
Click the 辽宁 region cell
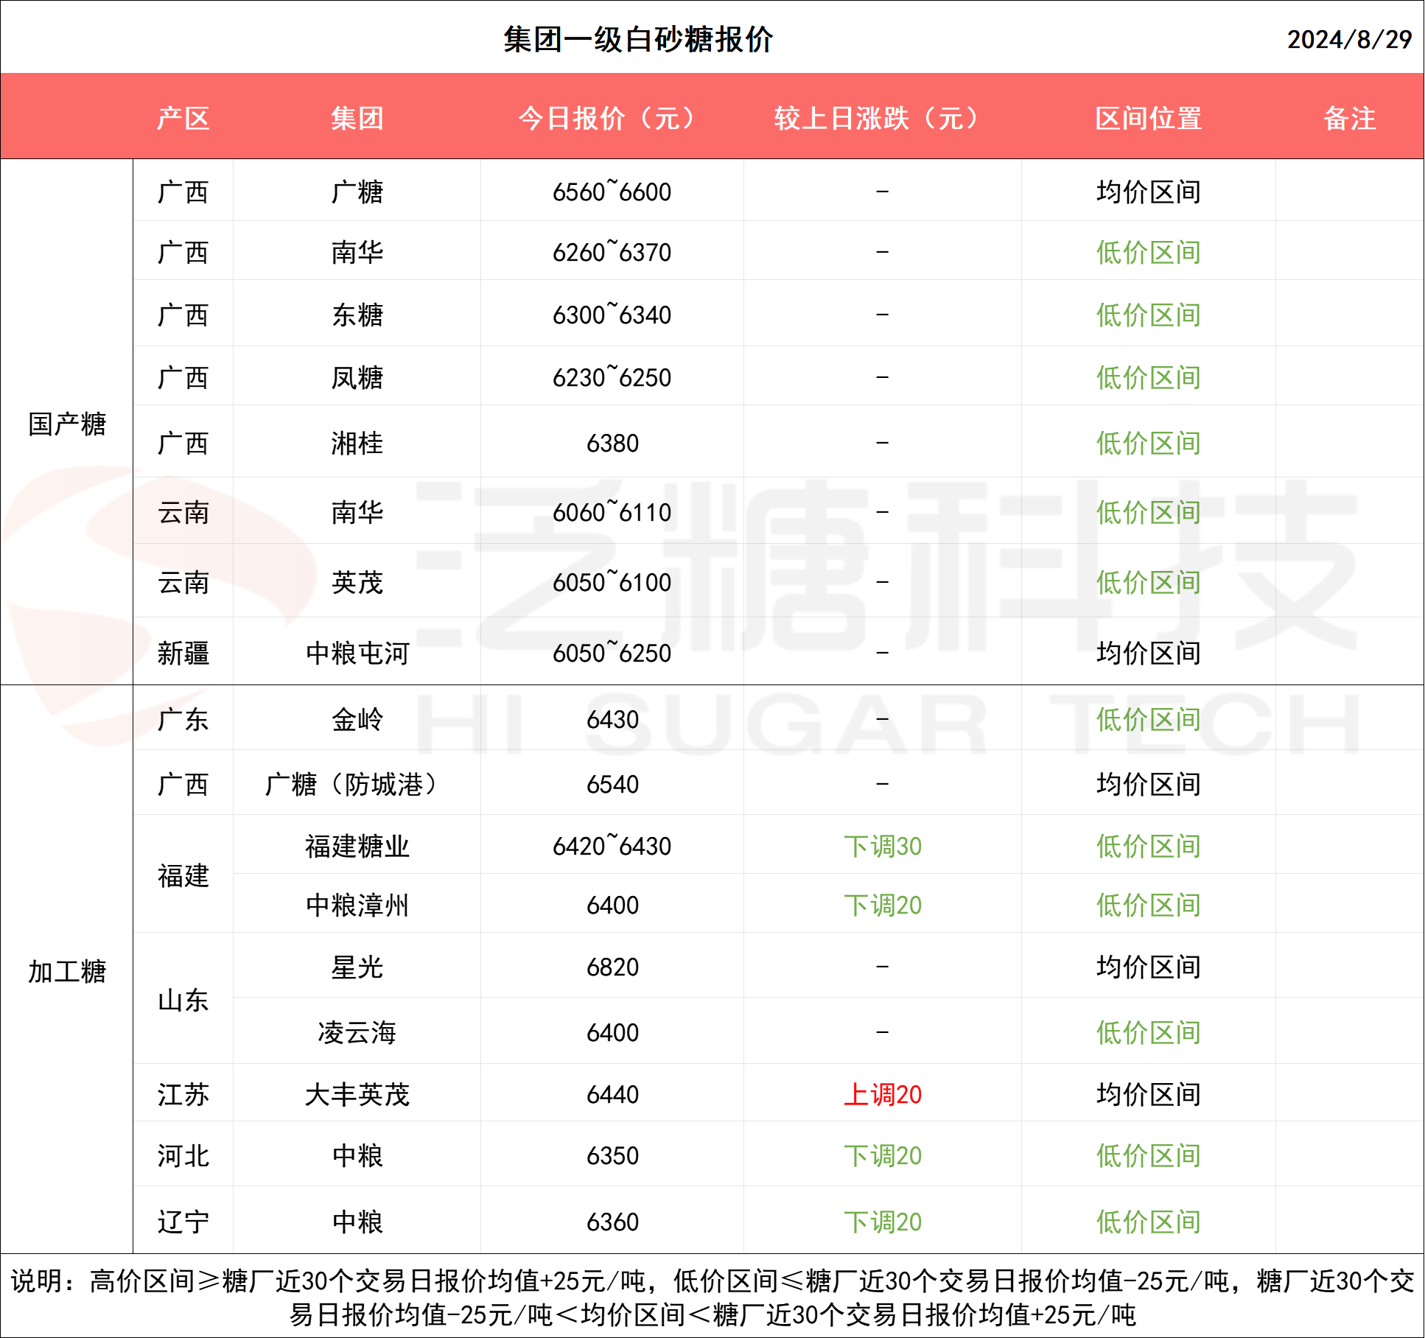pyautogui.click(x=183, y=1222)
